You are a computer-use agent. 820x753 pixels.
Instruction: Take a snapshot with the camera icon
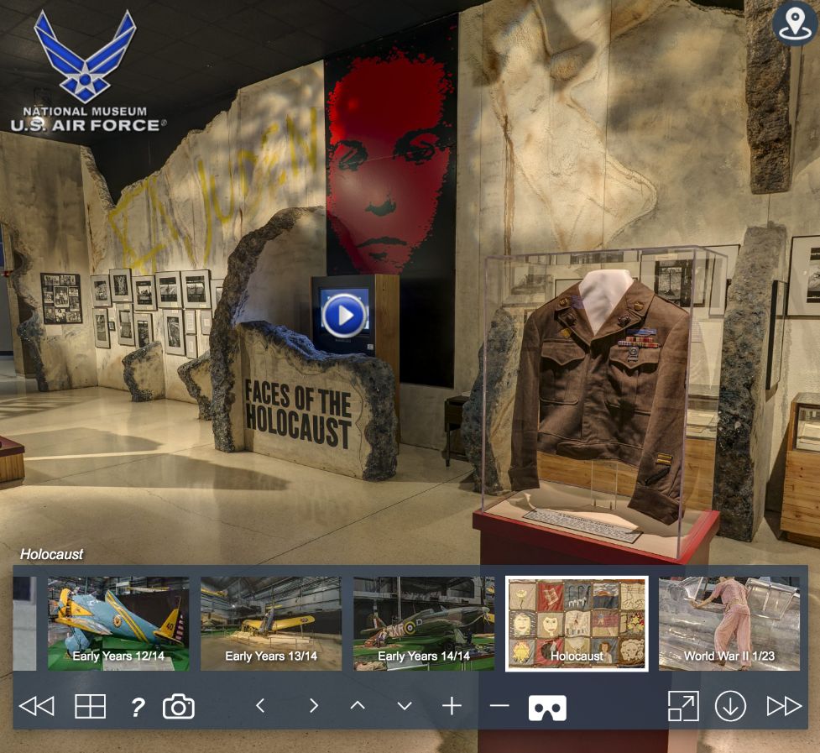[x=179, y=706]
